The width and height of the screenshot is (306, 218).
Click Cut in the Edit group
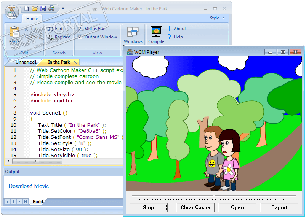click(x=32, y=29)
